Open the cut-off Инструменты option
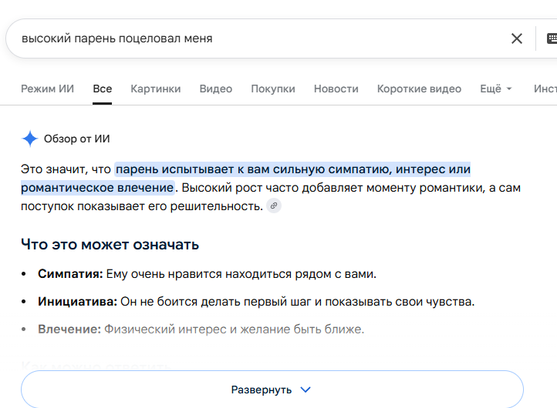This screenshot has height=408, width=557. click(545, 89)
